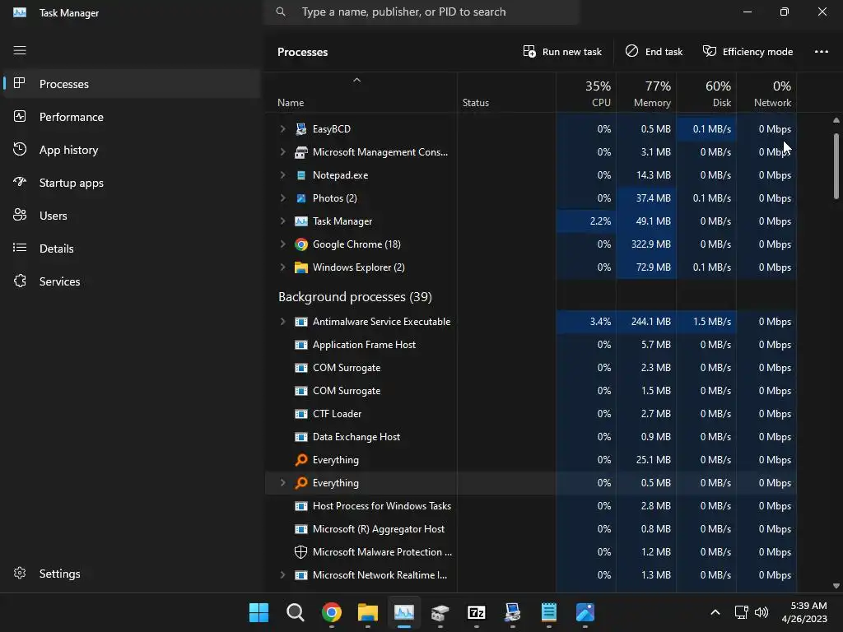
Task: Open the volume speaker icon in system tray
Action: coord(761,612)
